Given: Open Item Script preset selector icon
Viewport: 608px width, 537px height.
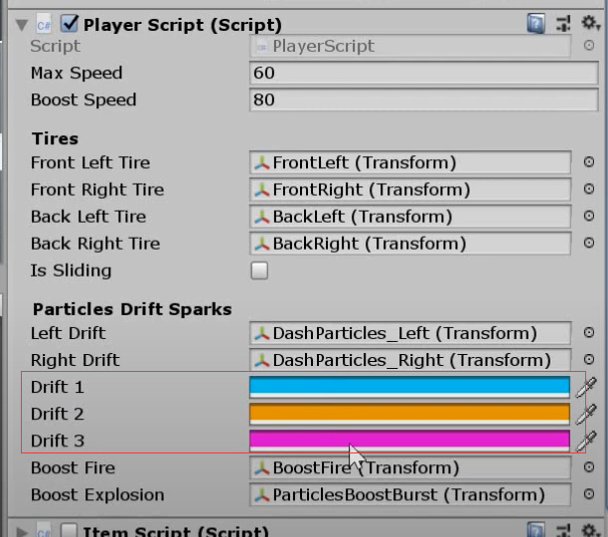Looking at the screenshot, I should tap(563, 530).
